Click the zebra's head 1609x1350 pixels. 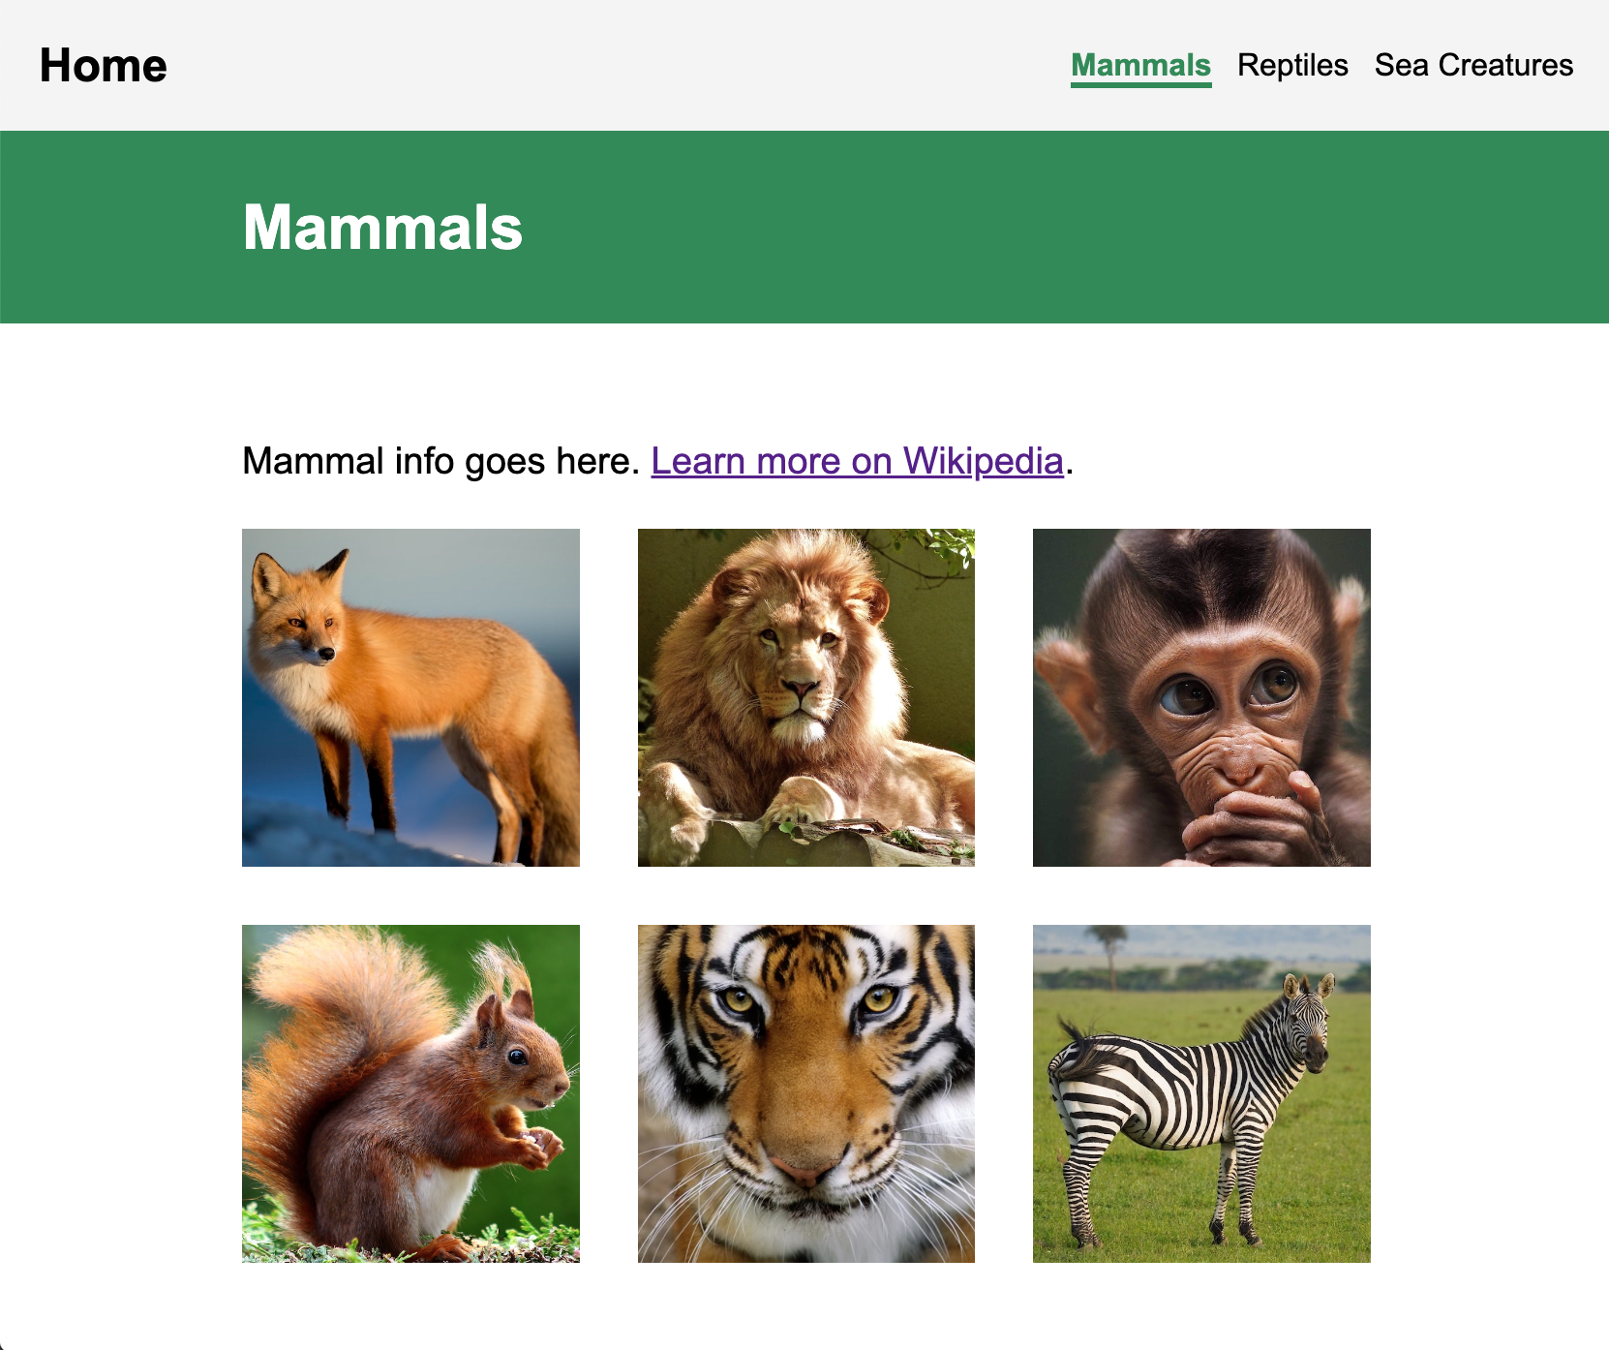click(1306, 1027)
